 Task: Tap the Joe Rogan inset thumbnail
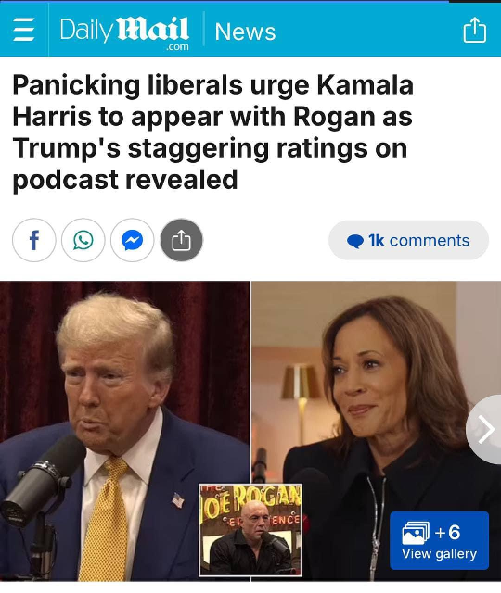[x=250, y=530]
